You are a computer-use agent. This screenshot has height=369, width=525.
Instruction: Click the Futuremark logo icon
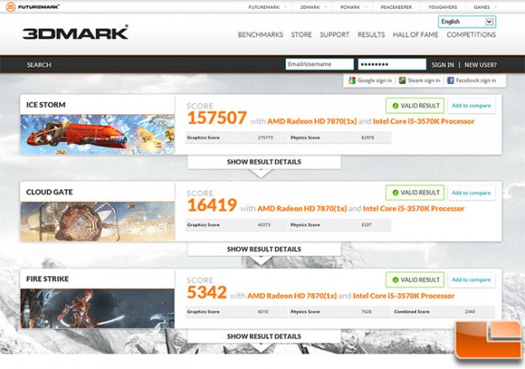click(x=11, y=7)
